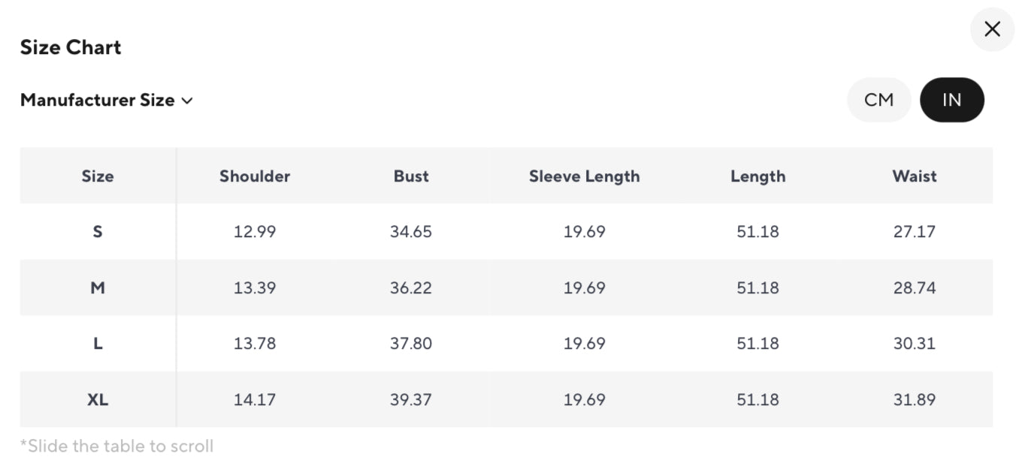
Task: Click the L waist value 30.31
Action: (x=915, y=344)
